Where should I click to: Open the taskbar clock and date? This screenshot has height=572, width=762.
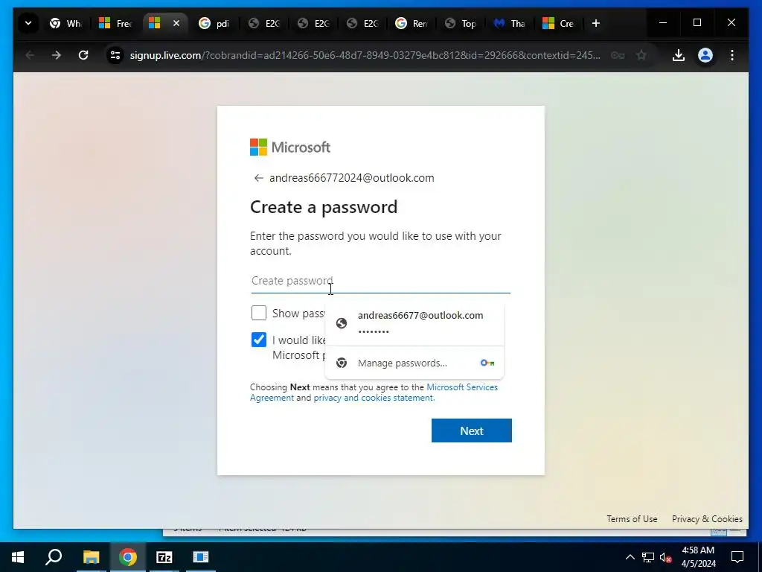point(698,557)
